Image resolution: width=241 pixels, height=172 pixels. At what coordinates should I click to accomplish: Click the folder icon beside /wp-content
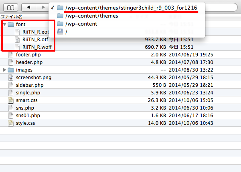[x=60, y=24]
